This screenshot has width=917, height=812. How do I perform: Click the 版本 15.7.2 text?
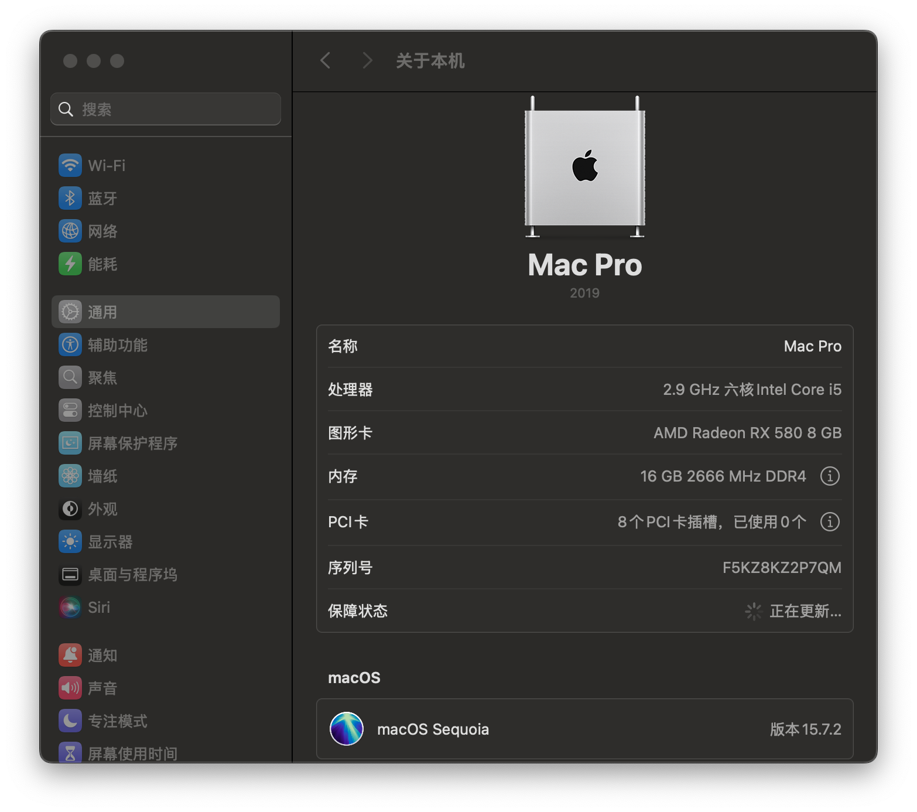805,729
